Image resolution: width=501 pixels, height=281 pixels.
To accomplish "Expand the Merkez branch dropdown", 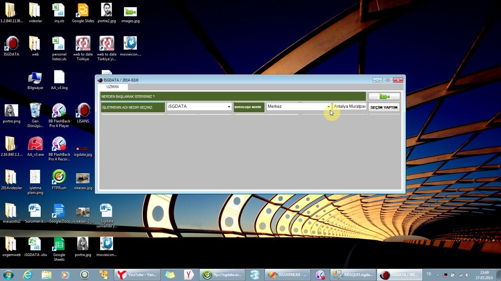I will coord(328,107).
